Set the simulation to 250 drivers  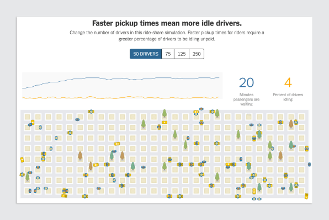[197, 54]
